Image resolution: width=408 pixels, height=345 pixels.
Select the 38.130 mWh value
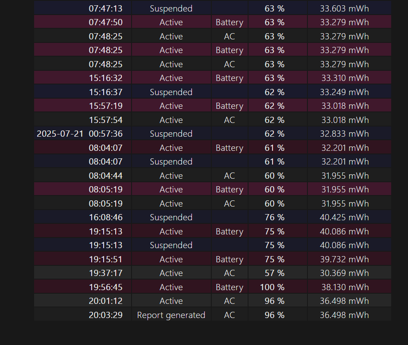click(345, 287)
